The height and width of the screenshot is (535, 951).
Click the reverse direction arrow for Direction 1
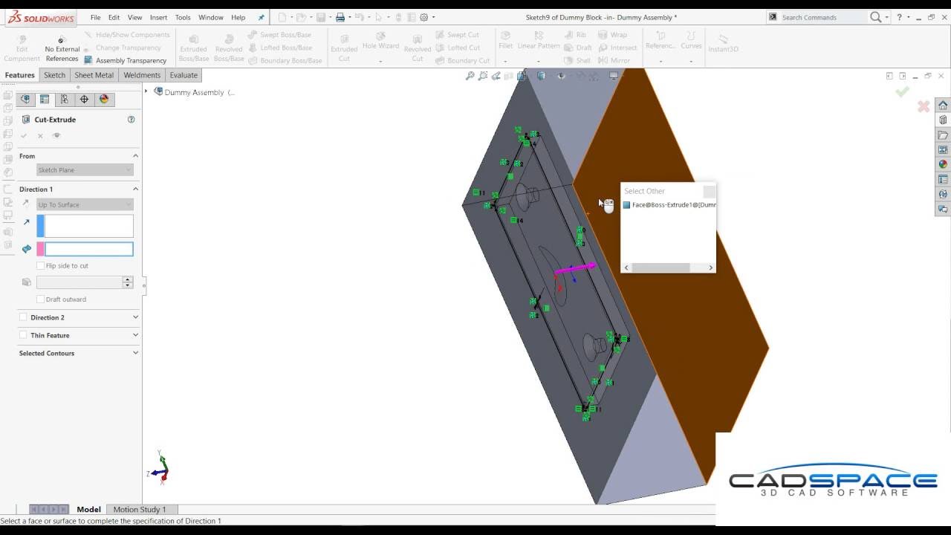(26, 204)
